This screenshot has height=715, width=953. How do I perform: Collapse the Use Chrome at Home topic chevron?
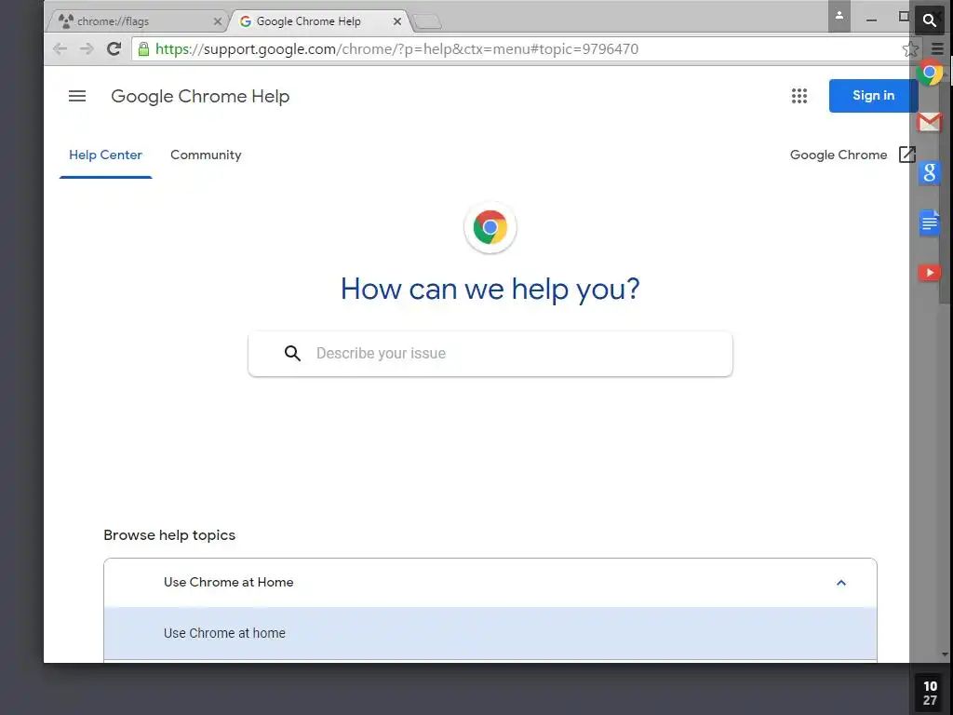point(841,583)
